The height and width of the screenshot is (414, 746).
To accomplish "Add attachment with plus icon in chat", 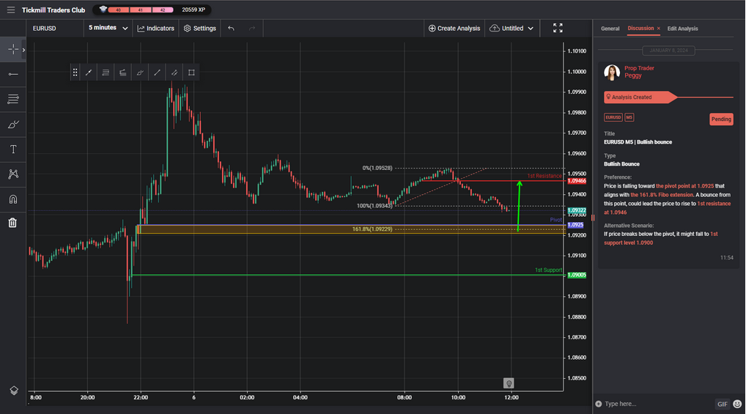I will tap(599, 404).
